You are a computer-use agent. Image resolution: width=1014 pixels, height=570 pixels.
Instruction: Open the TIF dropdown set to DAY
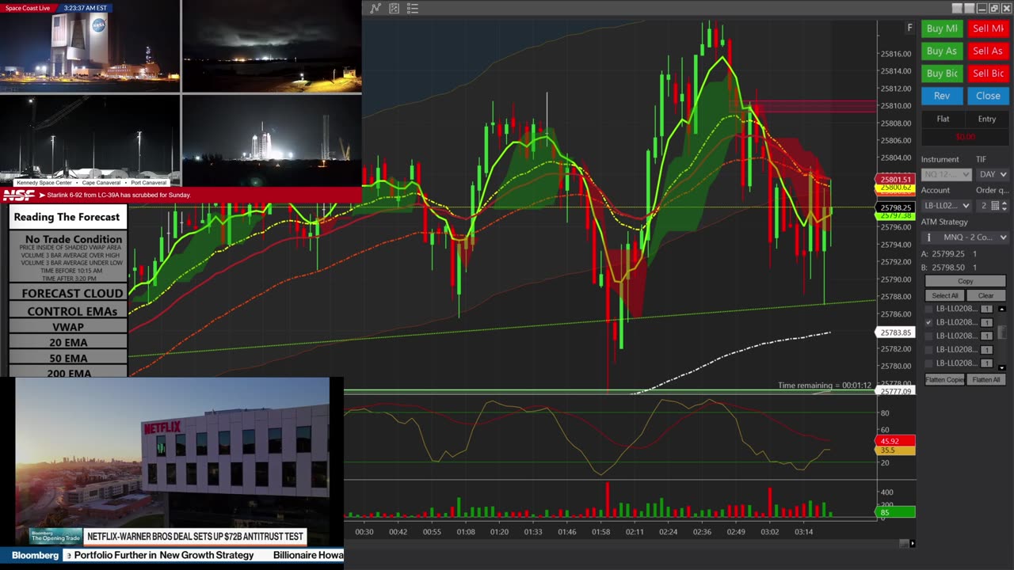point(992,174)
